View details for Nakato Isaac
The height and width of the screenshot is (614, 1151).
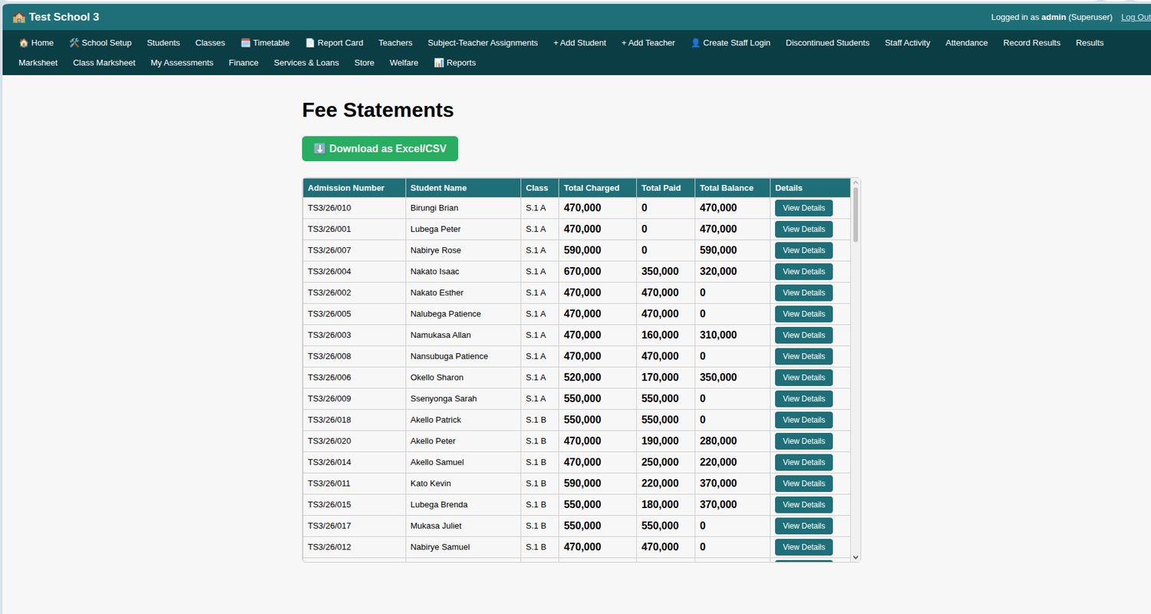coord(803,272)
